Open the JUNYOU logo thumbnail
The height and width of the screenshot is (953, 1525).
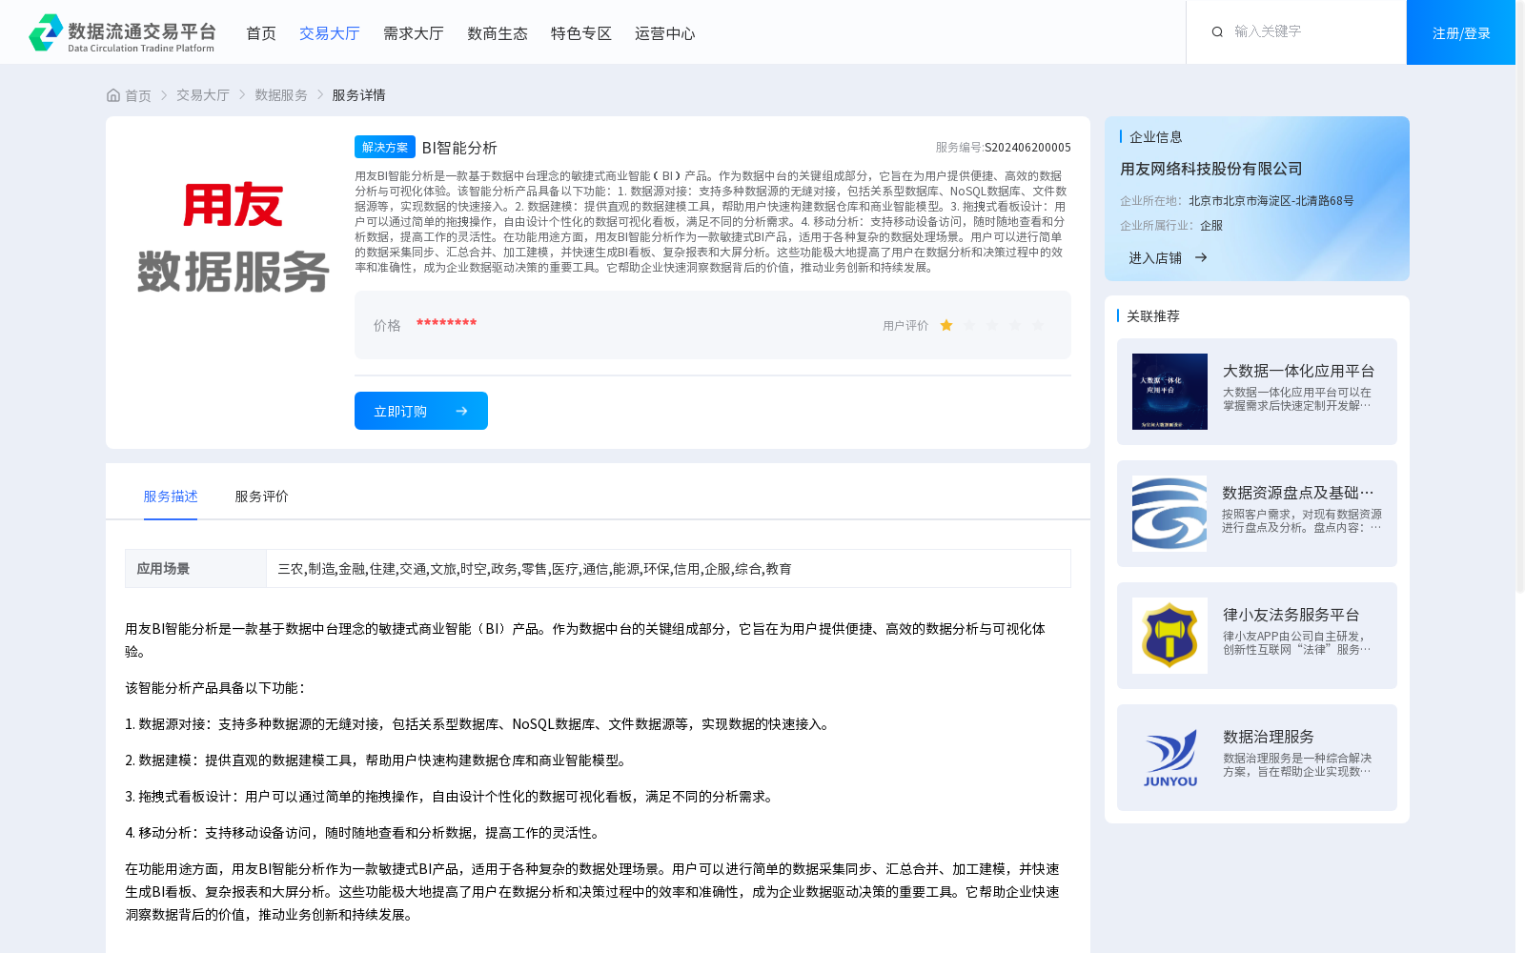pyautogui.click(x=1169, y=758)
